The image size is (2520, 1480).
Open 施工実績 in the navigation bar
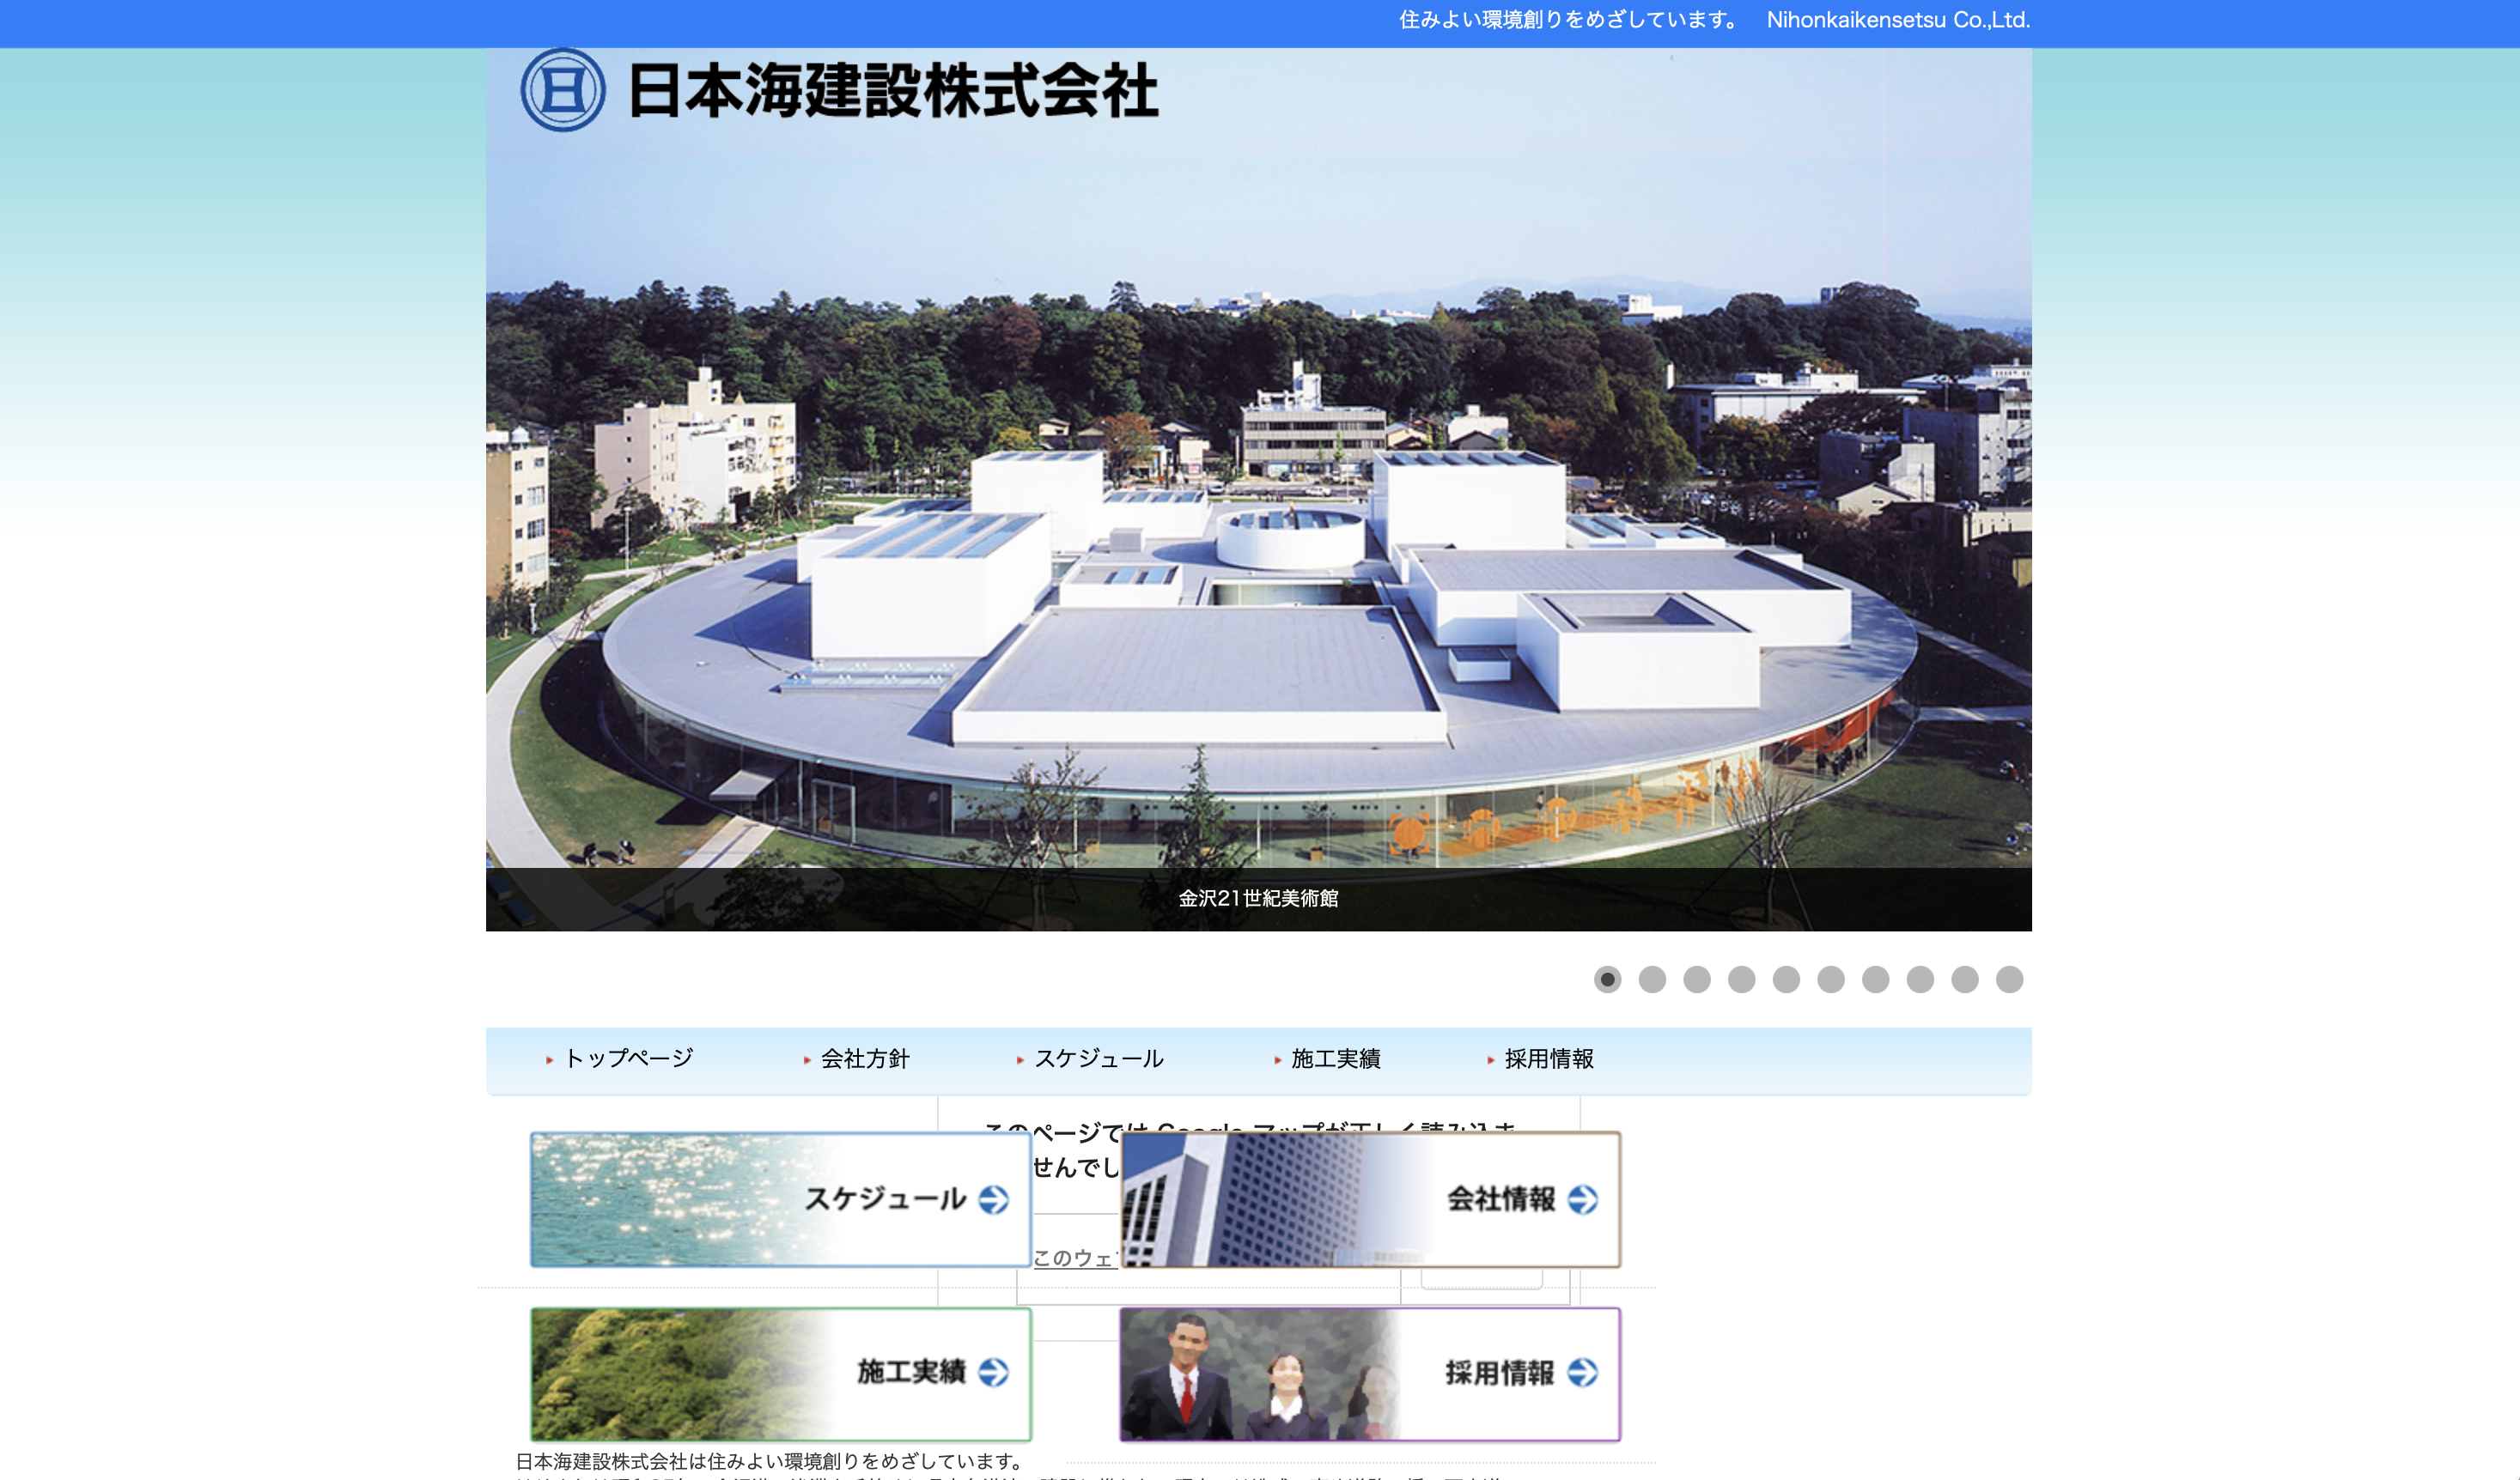1335,1058
